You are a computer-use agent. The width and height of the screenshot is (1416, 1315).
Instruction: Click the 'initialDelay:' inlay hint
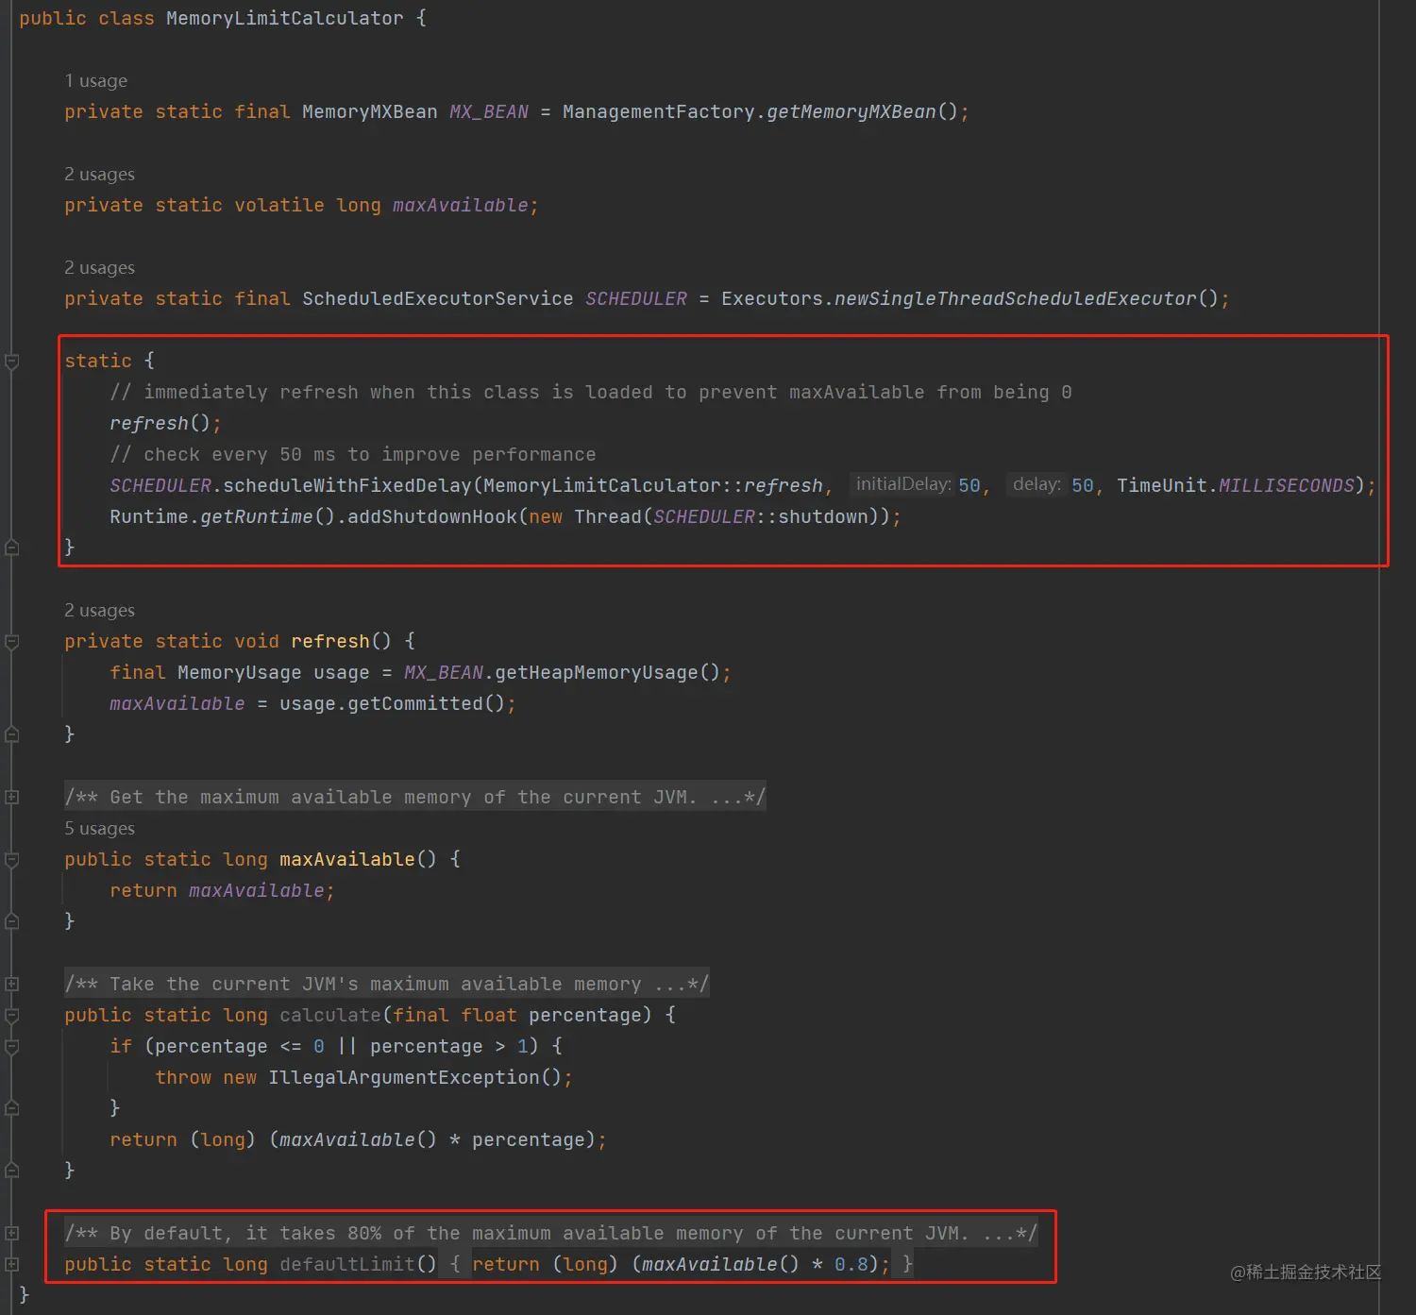tap(902, 484)
